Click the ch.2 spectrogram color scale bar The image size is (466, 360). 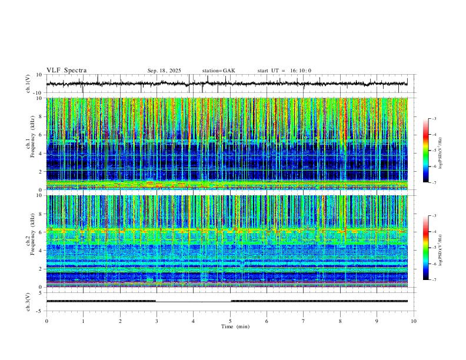(x=425, y=248)
